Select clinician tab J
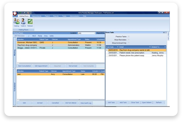182x122 pixels. 28,36
